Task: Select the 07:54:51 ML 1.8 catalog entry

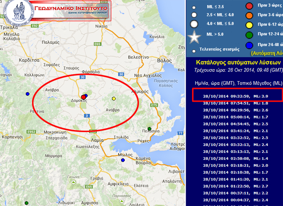Action: click(x=237, y=103)
